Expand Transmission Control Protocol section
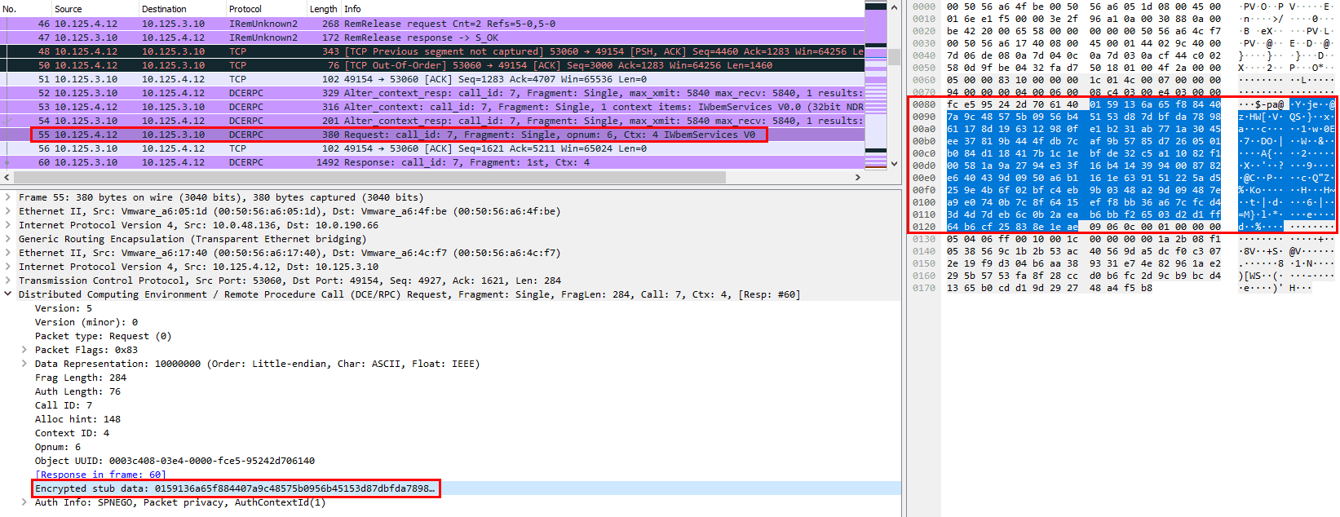This screenshot has width=1340, height=517. point(8,281)
